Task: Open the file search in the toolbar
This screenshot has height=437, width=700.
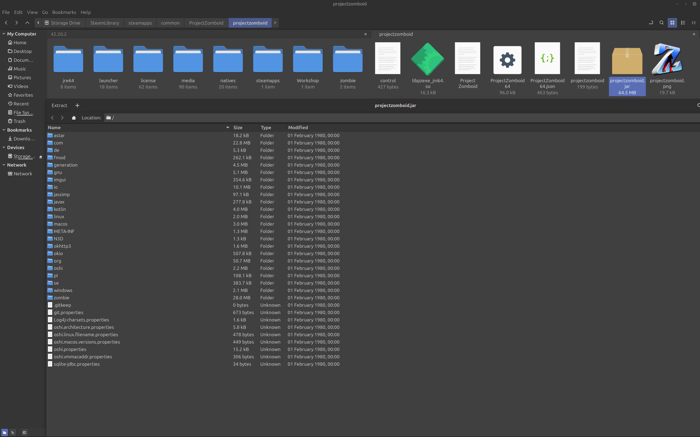Action: [661, 23]
